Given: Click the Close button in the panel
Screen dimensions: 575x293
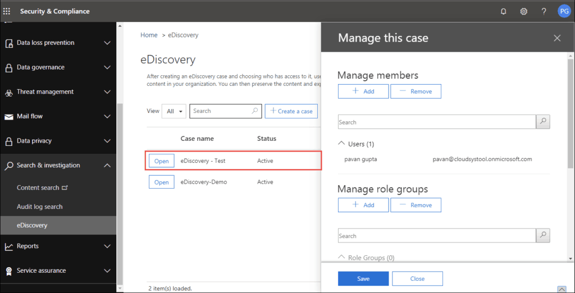Looking at the screenshot, I should point(417,279).
